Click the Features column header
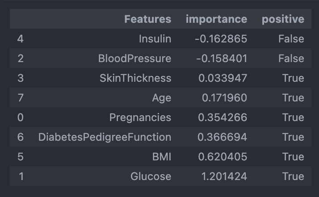 (147, 19)
